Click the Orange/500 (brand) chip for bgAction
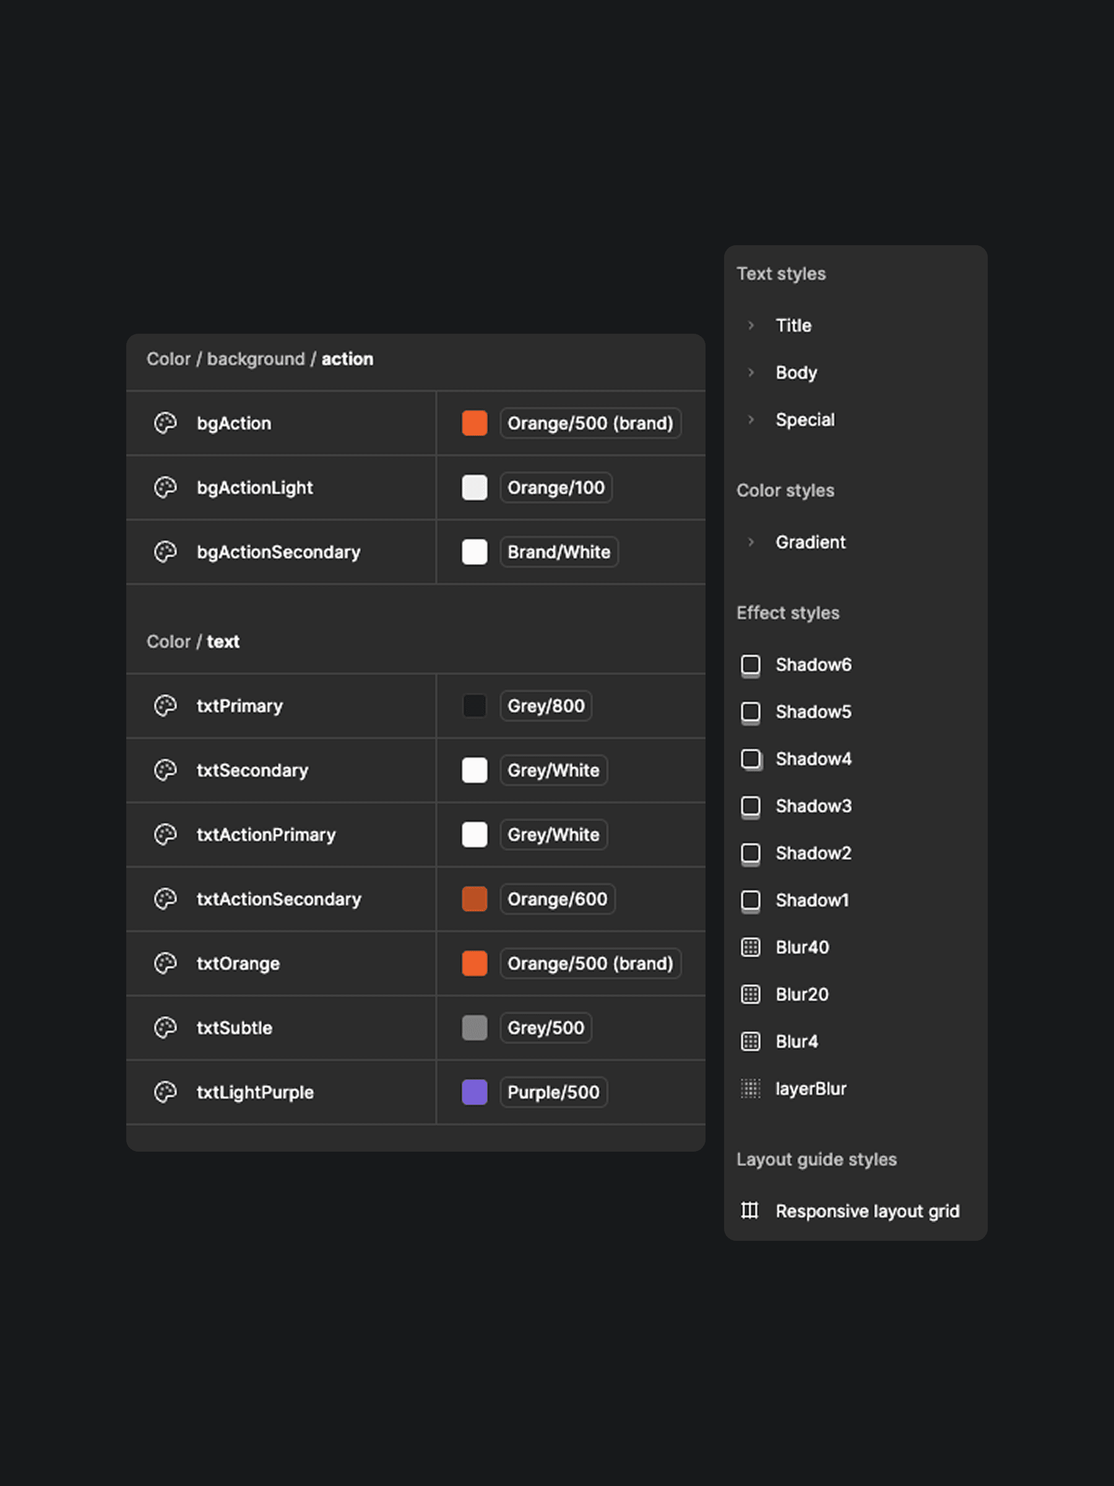1114x1486 pixels. [591, 424]
